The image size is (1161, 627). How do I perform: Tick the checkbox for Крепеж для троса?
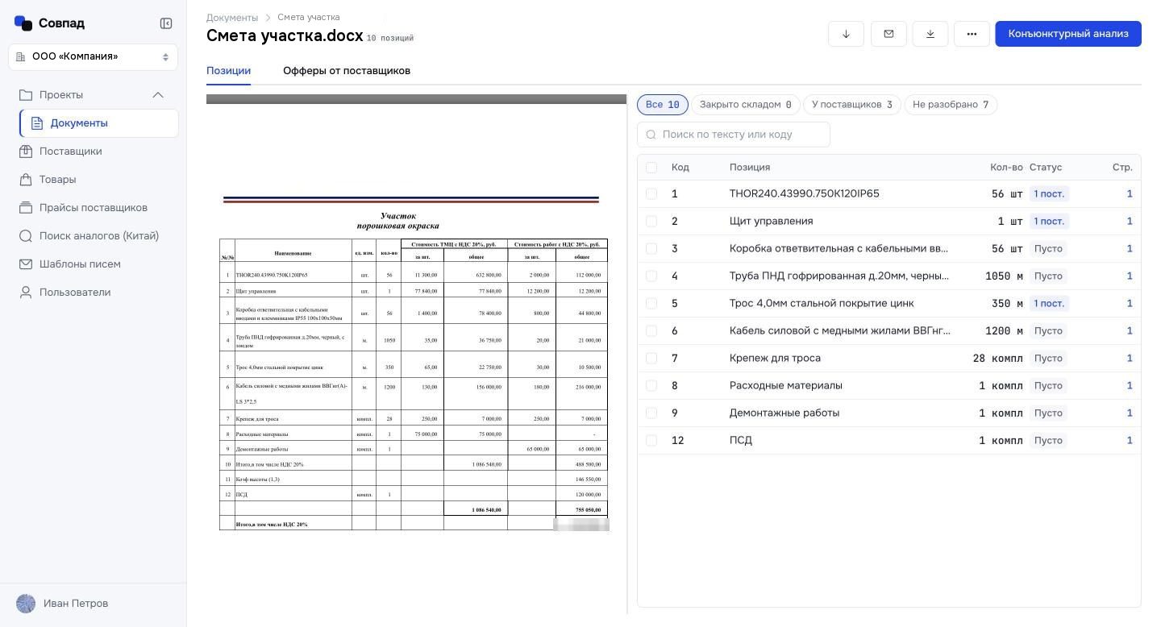coord(651,359)
